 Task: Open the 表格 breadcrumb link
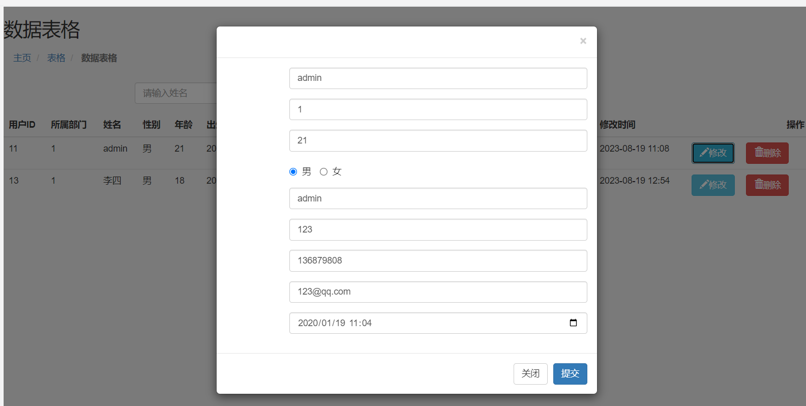point(56,58)
